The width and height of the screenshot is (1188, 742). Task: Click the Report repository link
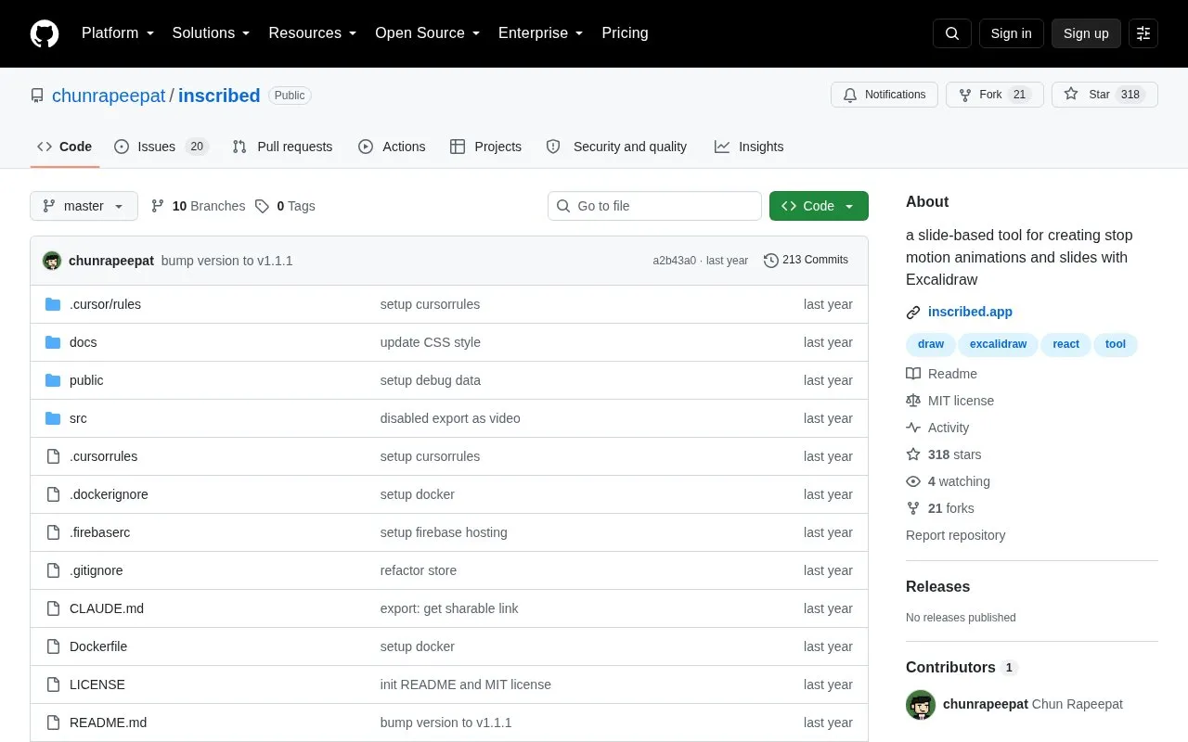(955, 535)
